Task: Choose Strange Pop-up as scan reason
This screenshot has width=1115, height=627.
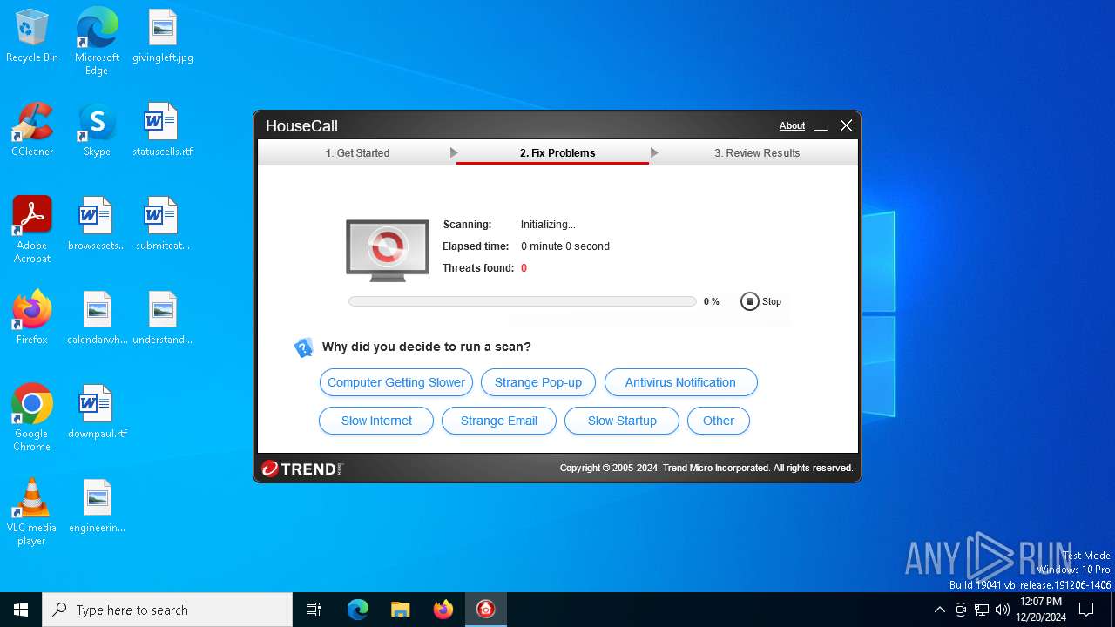Action: 538,382
